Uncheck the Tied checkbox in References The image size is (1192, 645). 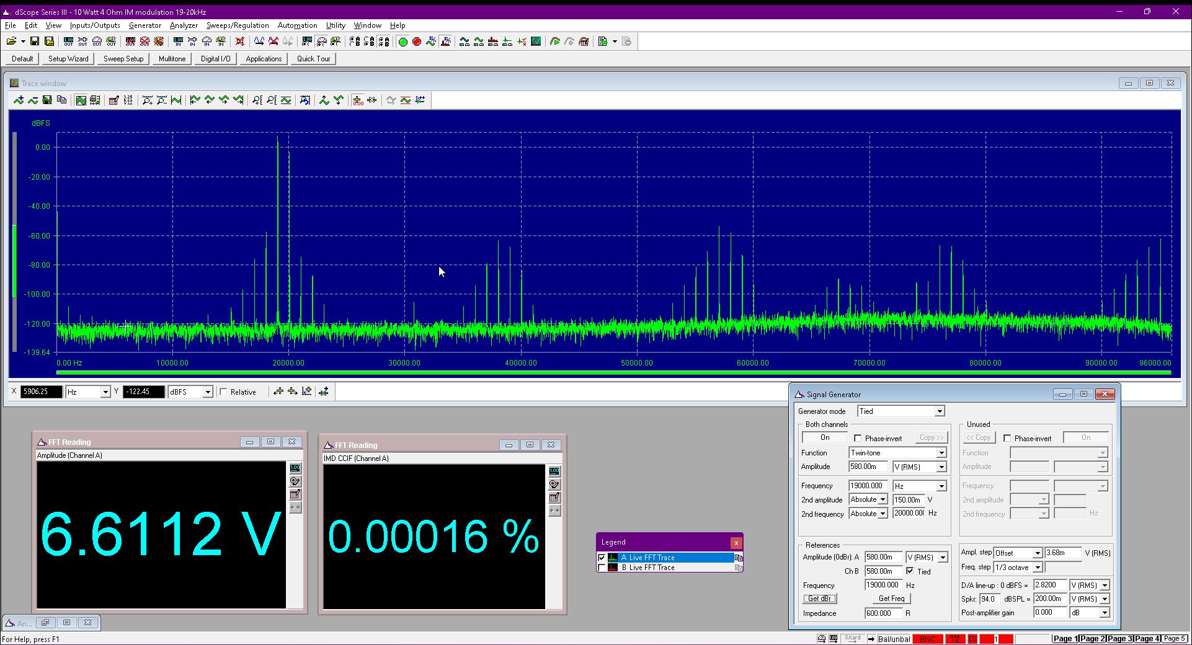[910, 571]
